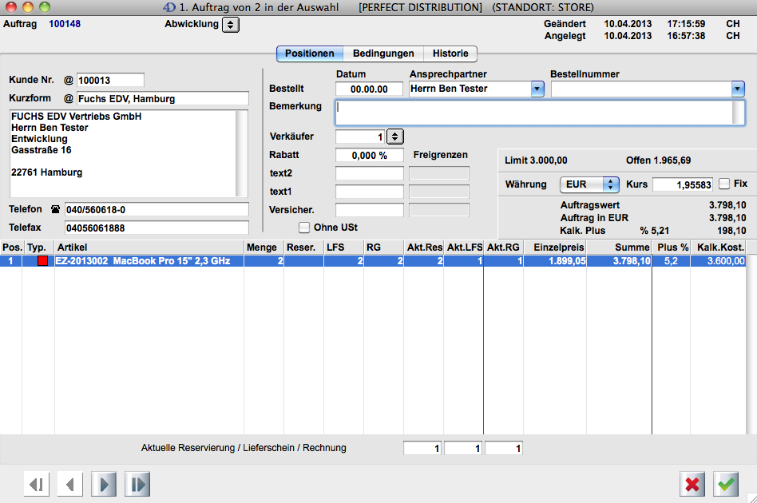This screenshot has height=503, width=757.
Task: Open the Bestellnummer dropdown arrow
Action: pyautogui.click(x=737, y=89)
